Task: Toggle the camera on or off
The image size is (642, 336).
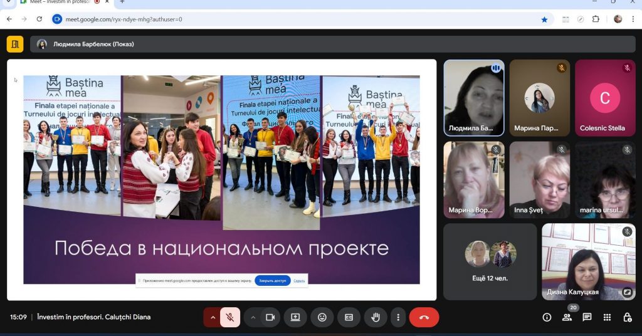Action: pos(270,317)
